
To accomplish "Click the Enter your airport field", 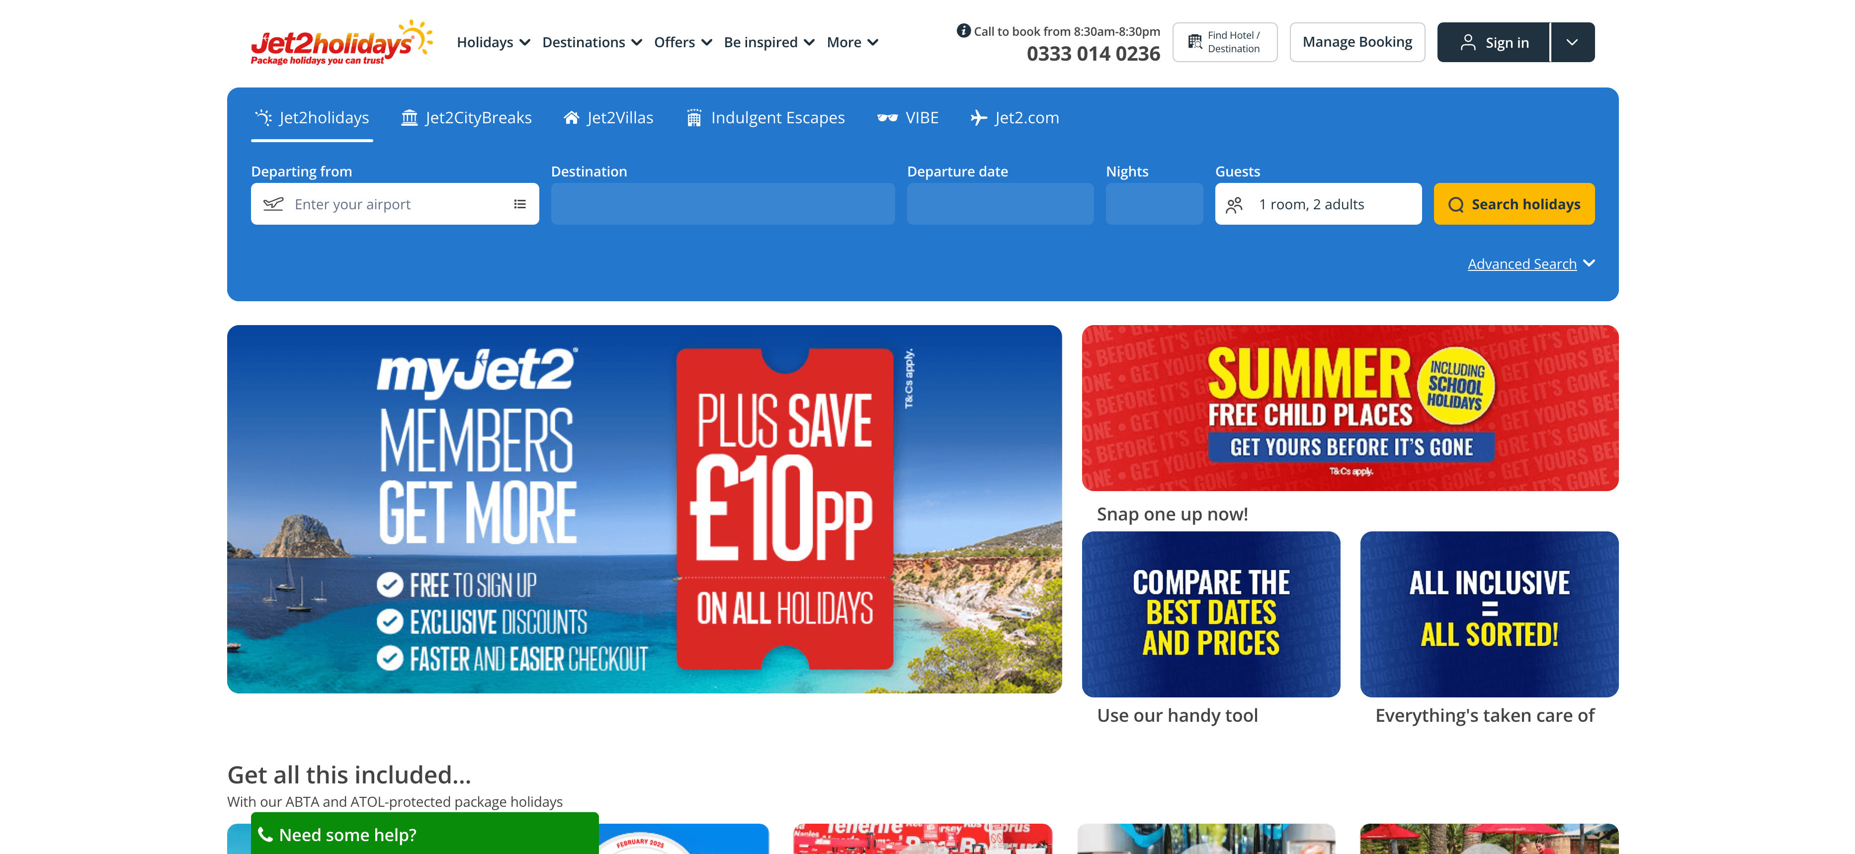I will pyautogui.click(x=395, y=204).
